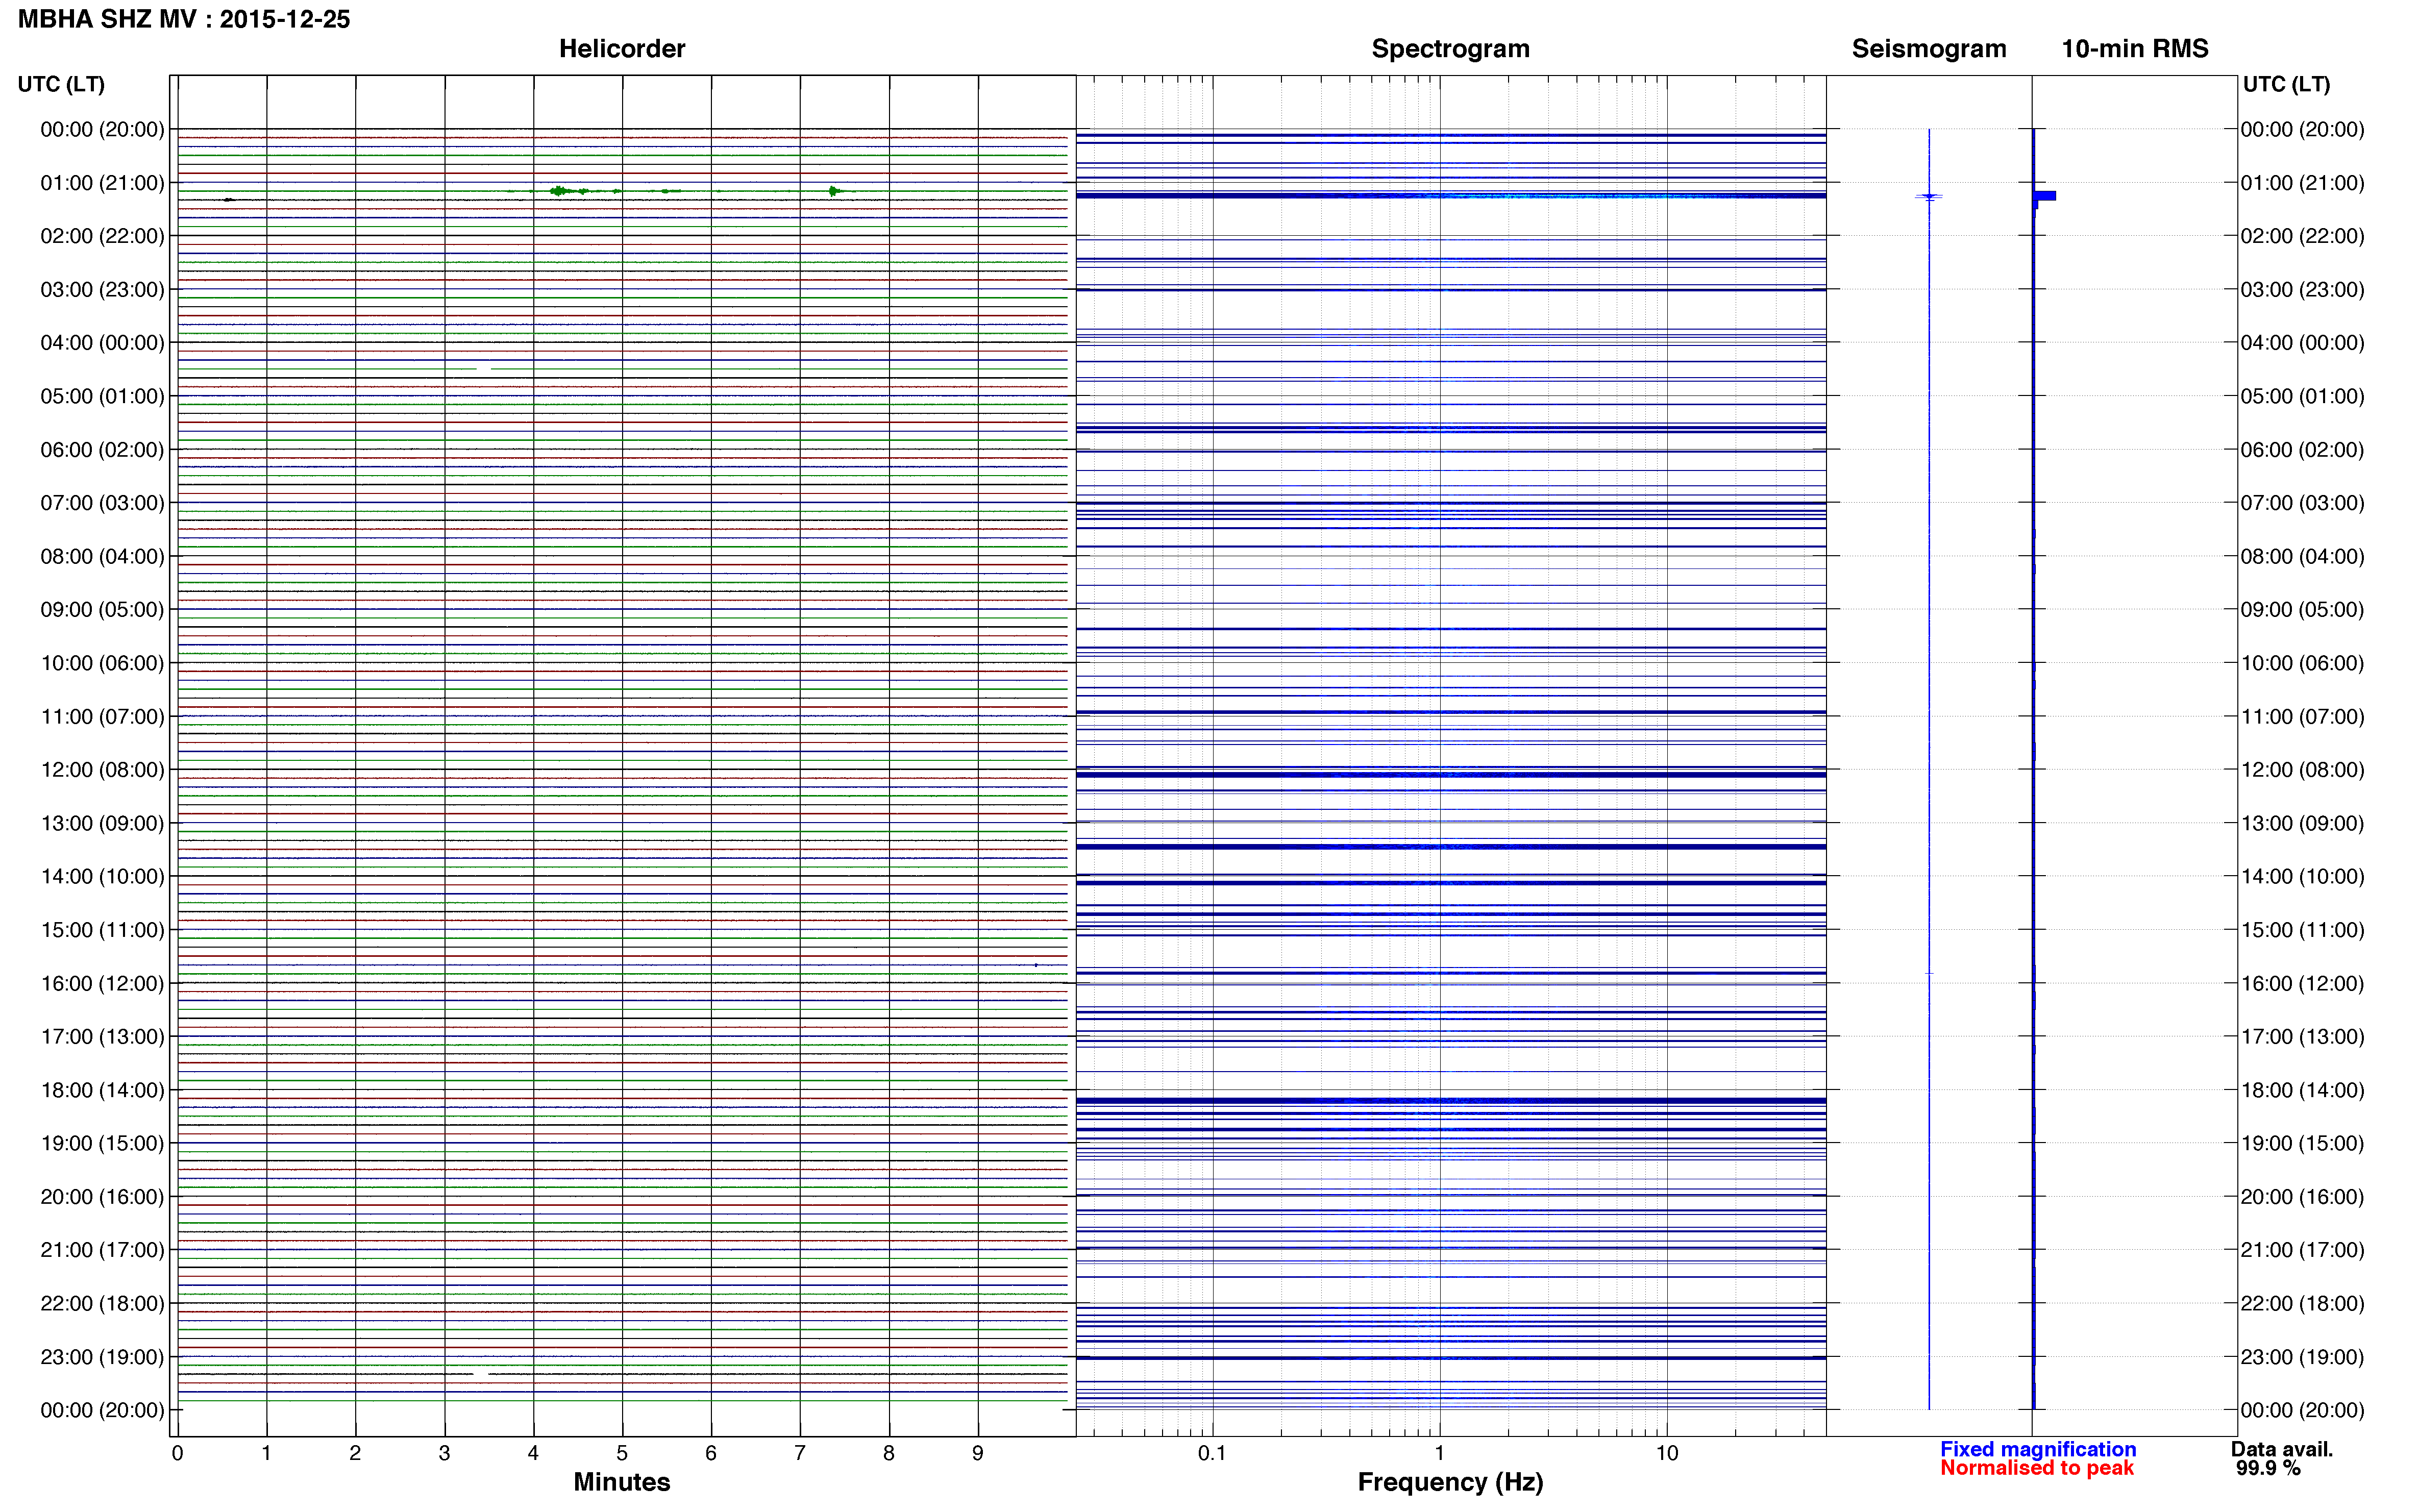Click the red Normalised to peak legend text
Screen dimensions: 2419x1512
(x=2037, y=1468)
